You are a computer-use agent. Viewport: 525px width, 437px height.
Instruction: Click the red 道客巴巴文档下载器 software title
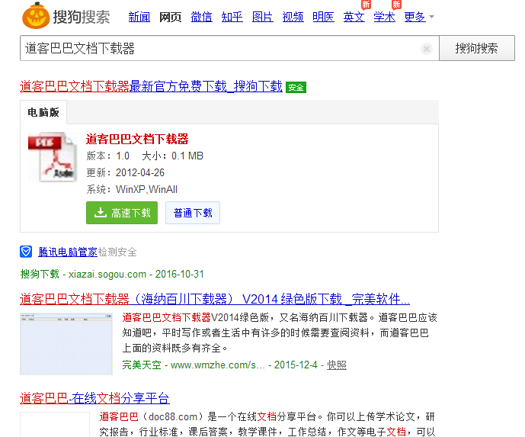(x=137, y=139)
